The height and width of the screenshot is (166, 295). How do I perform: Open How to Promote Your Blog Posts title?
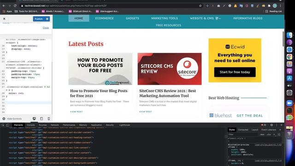[x=99, y=93]
